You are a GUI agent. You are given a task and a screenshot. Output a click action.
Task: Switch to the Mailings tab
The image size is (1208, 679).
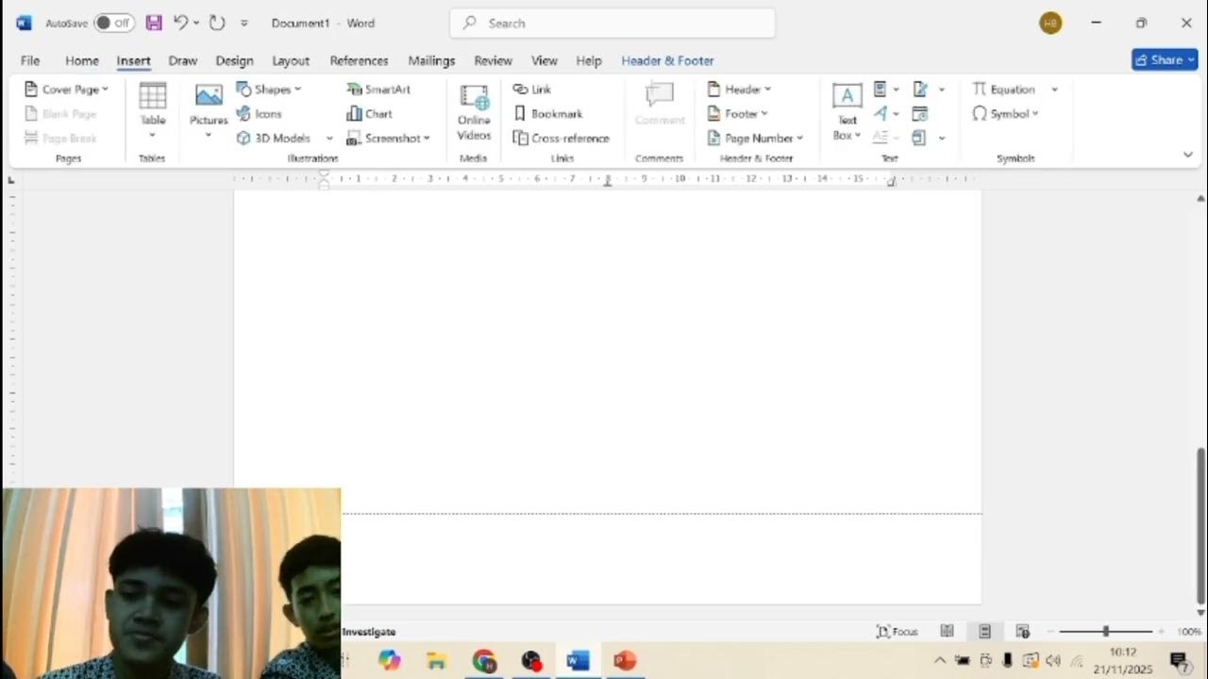[431, 60]
